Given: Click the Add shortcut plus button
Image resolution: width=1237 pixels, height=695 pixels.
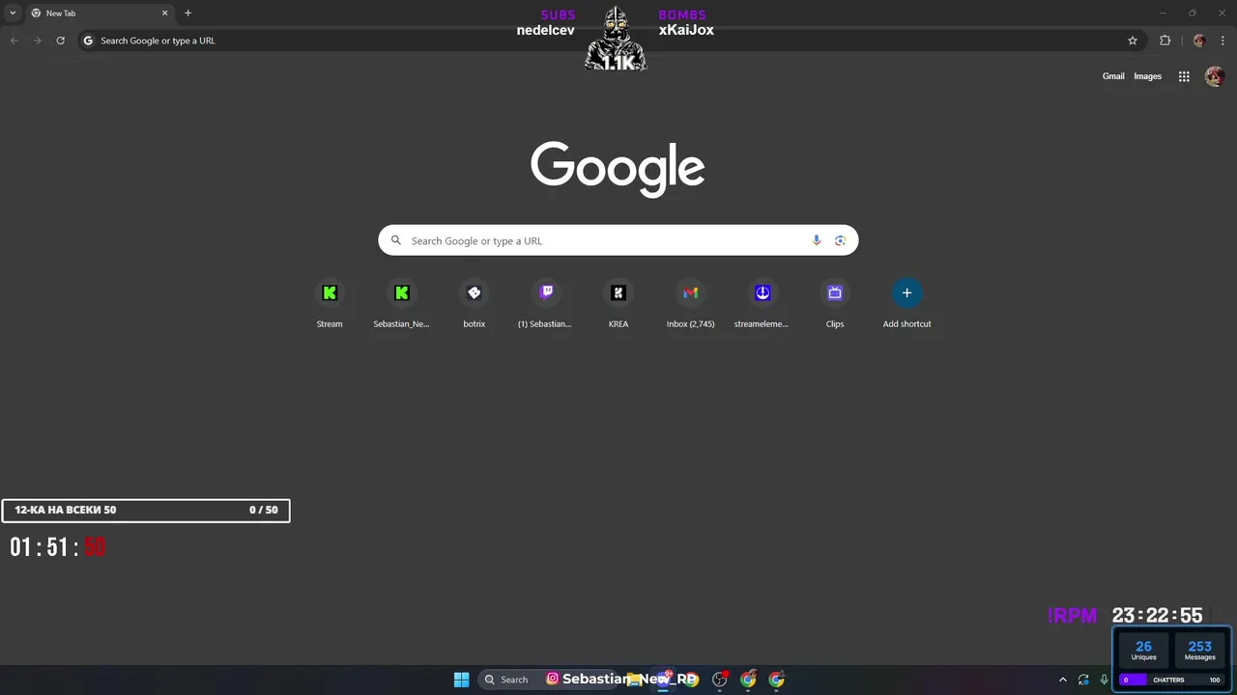Looking at the screenshot, I should tap(906, 292).
